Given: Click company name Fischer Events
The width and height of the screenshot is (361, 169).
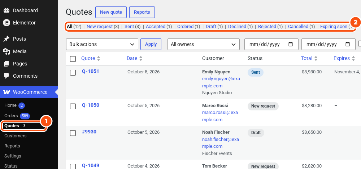Looking at the screenshot, I should coord(217,154).
